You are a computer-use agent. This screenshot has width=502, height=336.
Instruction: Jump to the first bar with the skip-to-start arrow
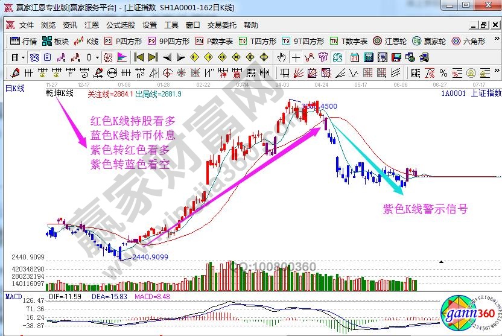tap(139, 58)
